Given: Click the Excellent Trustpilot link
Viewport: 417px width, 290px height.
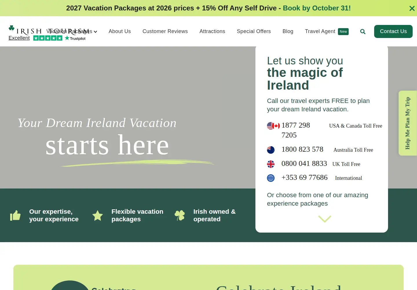Looking at the screenshot, I should click(x=19, y=38).
